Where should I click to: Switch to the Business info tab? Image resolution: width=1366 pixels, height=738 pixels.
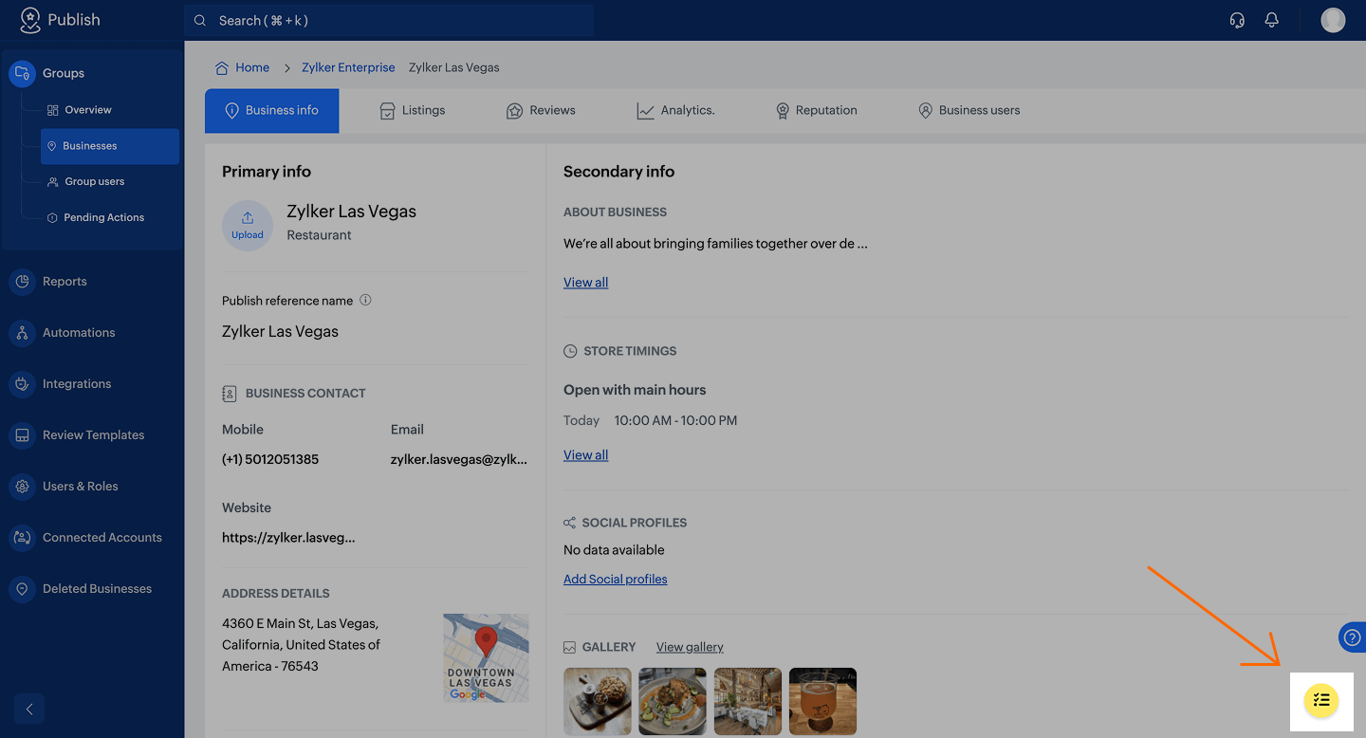pos(271,111)
